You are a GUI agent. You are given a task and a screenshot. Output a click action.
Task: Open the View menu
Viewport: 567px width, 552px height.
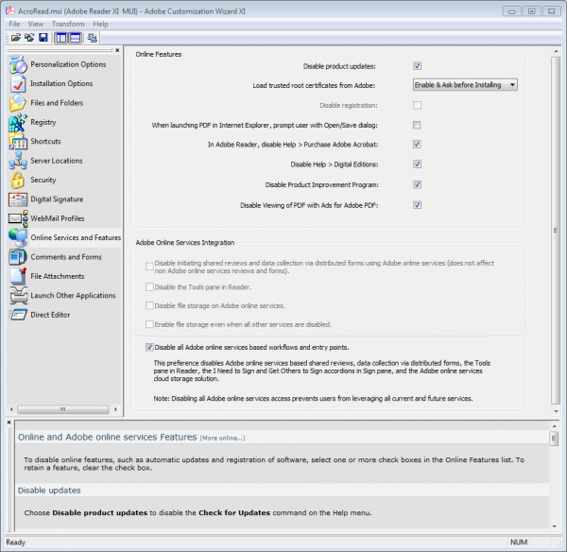36,24
